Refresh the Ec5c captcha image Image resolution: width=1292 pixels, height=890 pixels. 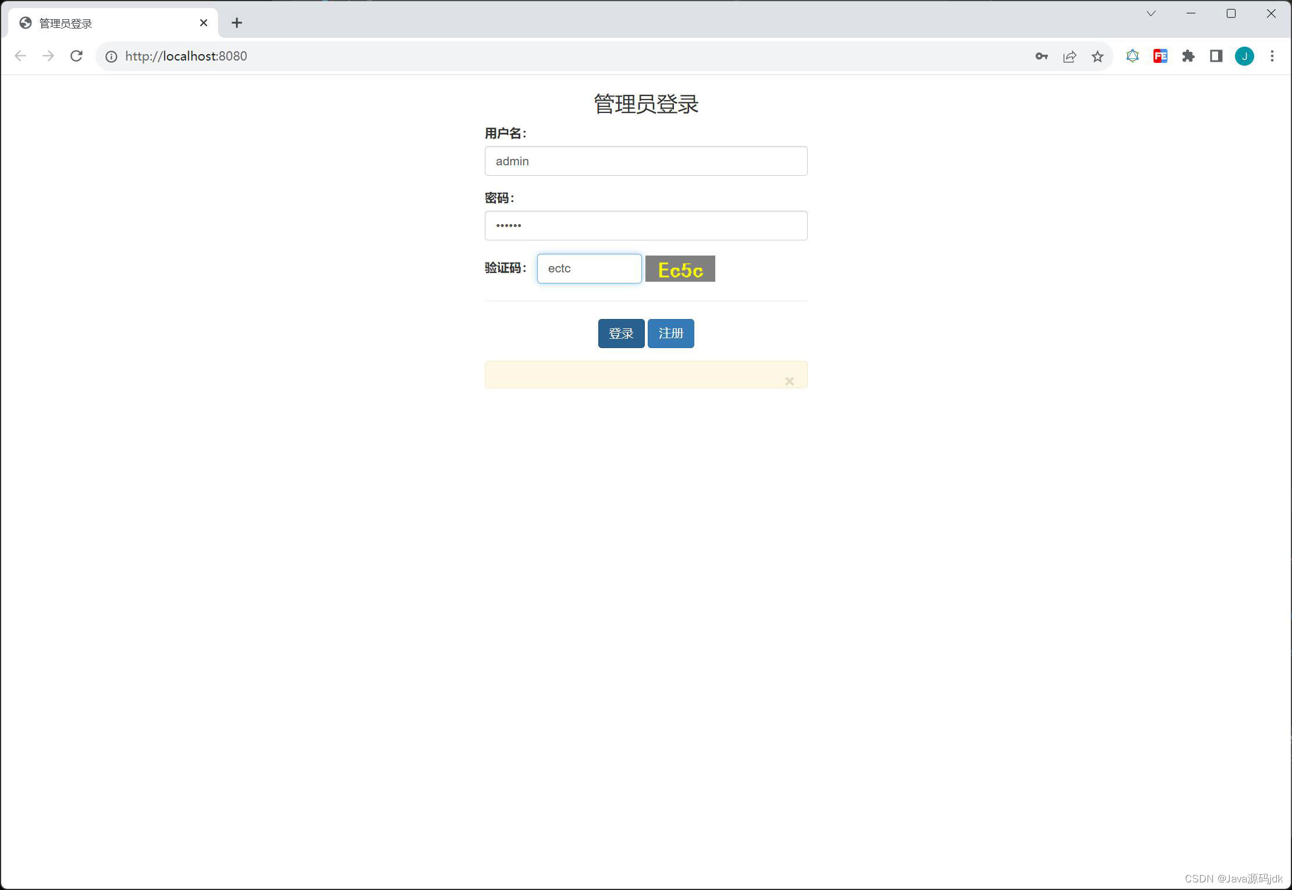coord(680,269)
